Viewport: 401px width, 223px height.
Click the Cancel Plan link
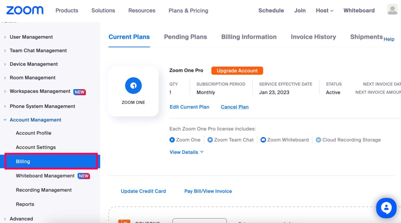pyautogui.click(x=235, y=107)
